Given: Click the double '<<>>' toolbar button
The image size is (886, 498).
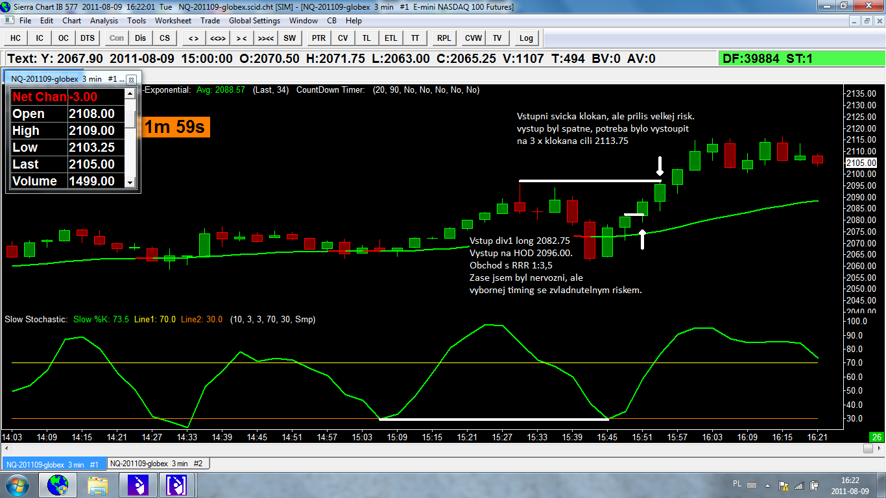Looking at the screenshot, I should click(218, 38).
